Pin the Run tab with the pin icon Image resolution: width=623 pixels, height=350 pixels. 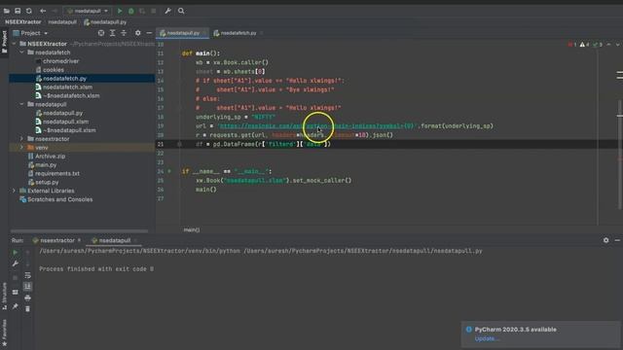tap(16, 306)
